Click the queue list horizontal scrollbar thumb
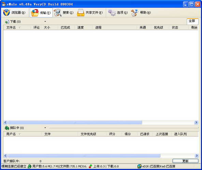The height and width of the screenshot is (170, 202). point(84,156)
